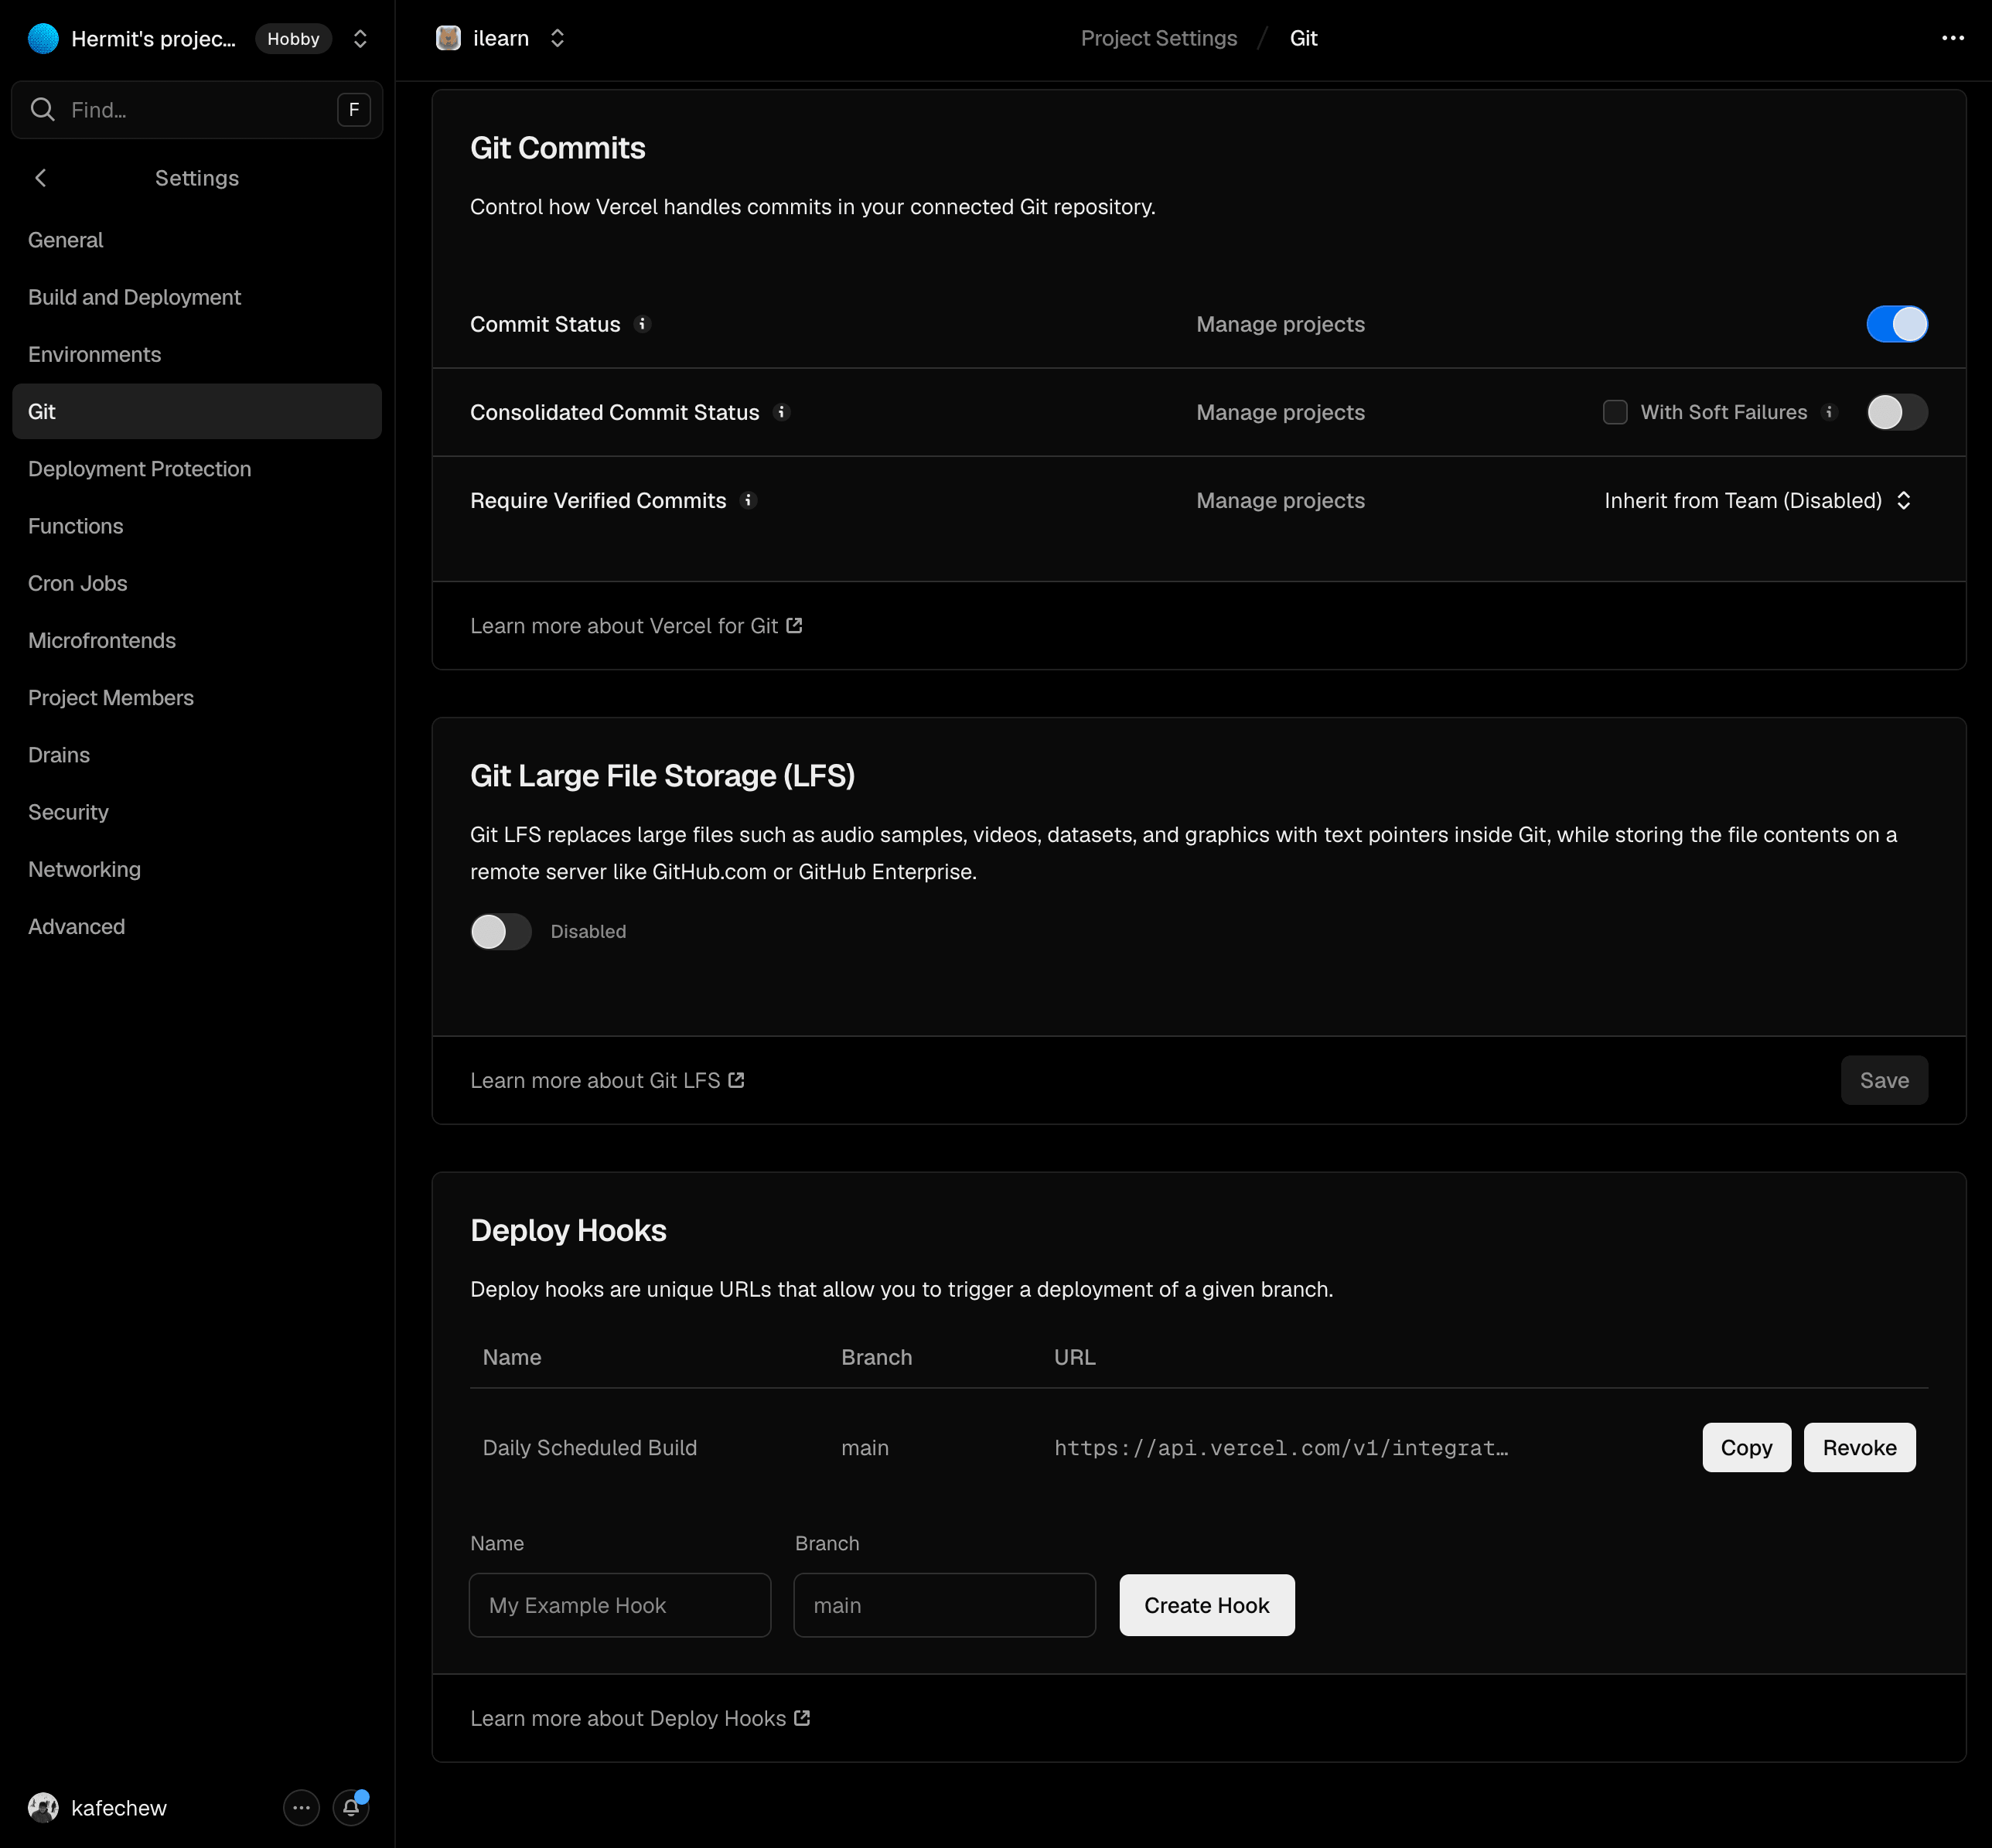
Task: Expand the Hermit's project team switcher
Action: coord(360,38)
